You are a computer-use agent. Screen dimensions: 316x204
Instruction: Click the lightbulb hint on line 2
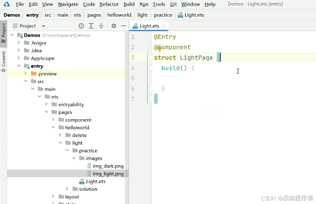pyautogui.click(x=159, y=48)
